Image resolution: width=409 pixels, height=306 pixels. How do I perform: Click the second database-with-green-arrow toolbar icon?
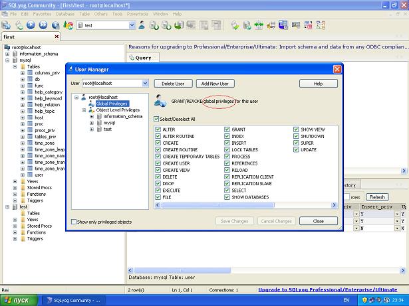coord(166,25)
